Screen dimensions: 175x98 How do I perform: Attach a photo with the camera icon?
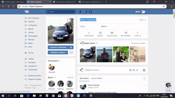click(130, 70)
